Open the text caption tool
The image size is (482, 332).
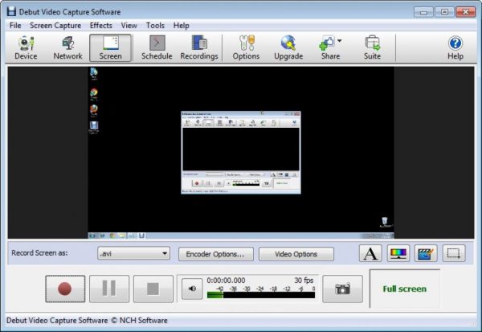pyautogui.click(x=370, y=253)
